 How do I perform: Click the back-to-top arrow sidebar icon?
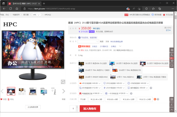[172, 110]
